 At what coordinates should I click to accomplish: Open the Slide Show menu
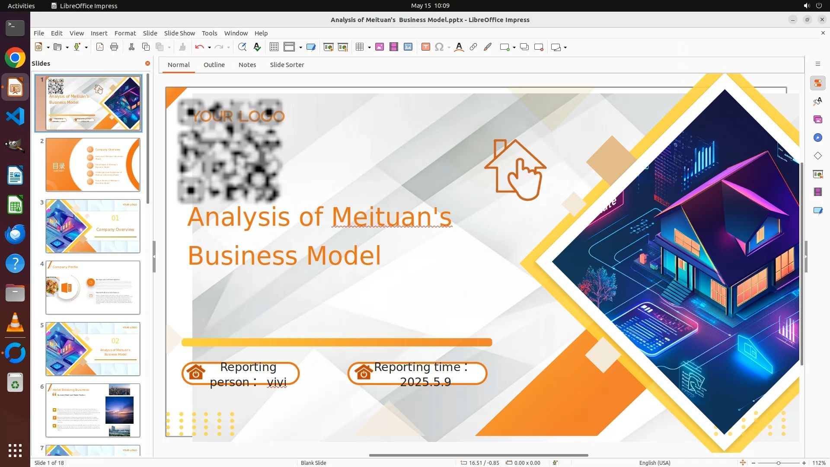[x=179, y=33]
